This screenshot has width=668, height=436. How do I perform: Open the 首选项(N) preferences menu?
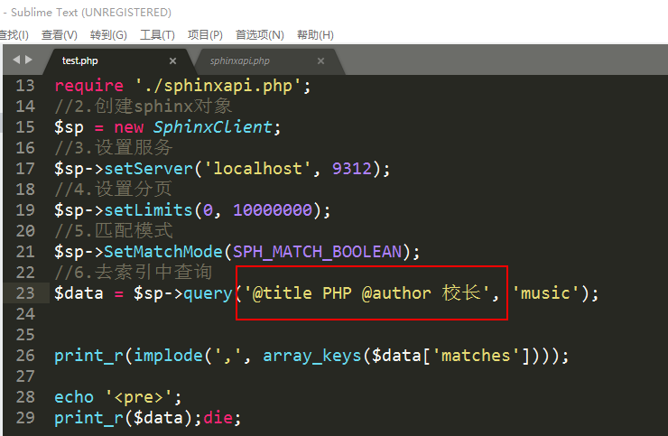(x=259, y=34)
